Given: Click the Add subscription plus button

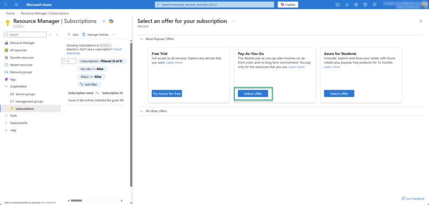Looking at the screenshot, I should click(x=72, y=34).
